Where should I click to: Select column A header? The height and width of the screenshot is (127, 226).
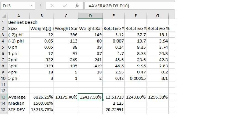(x=18, y=16)
